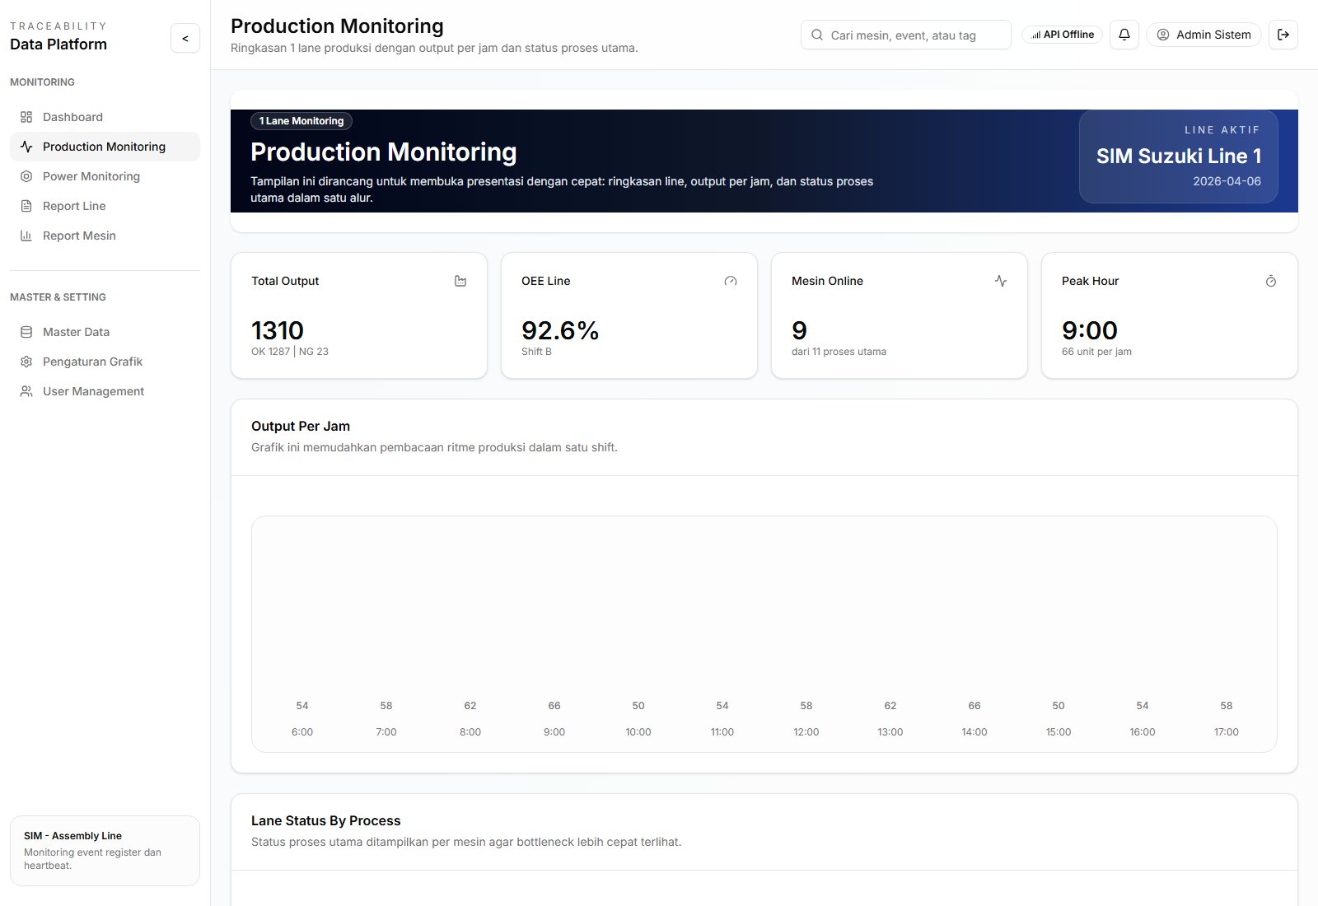Click the 10:00 hour label in chart
Viewport: 1318px width, 906px height.
638,732
